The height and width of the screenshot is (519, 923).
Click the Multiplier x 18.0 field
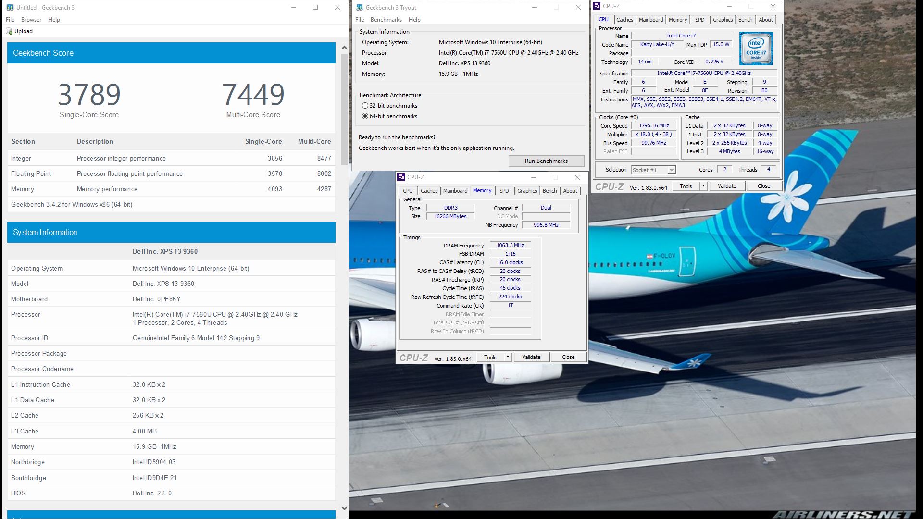pyautogui.click(x=654, y=135)
